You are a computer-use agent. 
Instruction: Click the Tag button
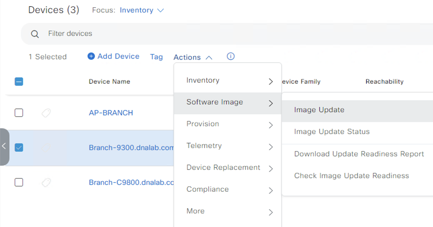[x=156, y=57]
